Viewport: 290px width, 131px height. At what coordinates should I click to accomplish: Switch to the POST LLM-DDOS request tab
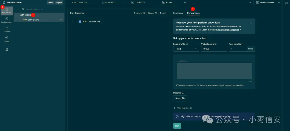(79, 3)
